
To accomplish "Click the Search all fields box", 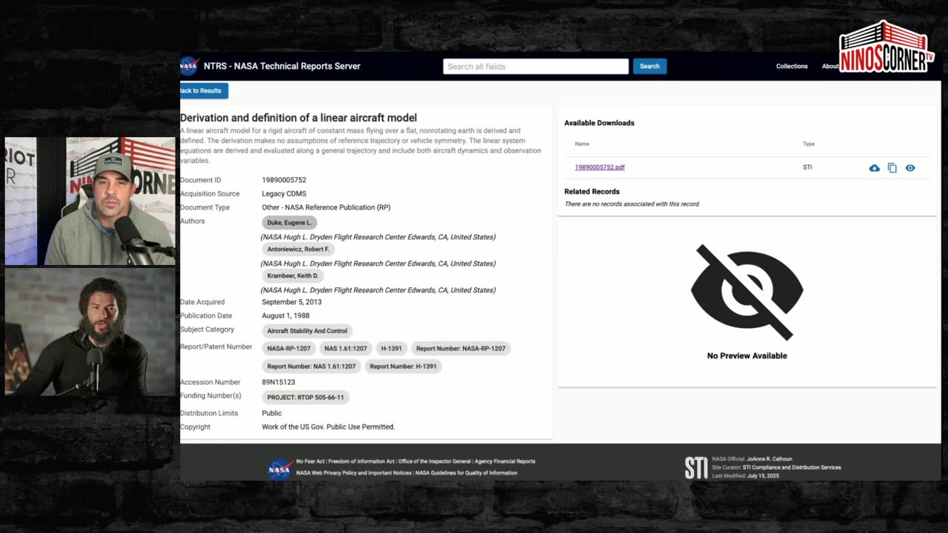I will coord(535,67).
